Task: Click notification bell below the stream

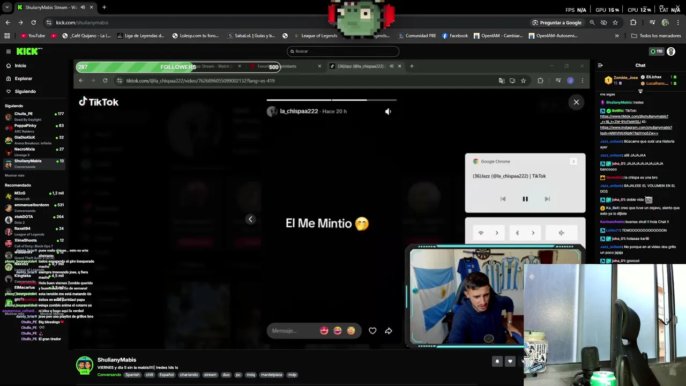Action: 497,361
